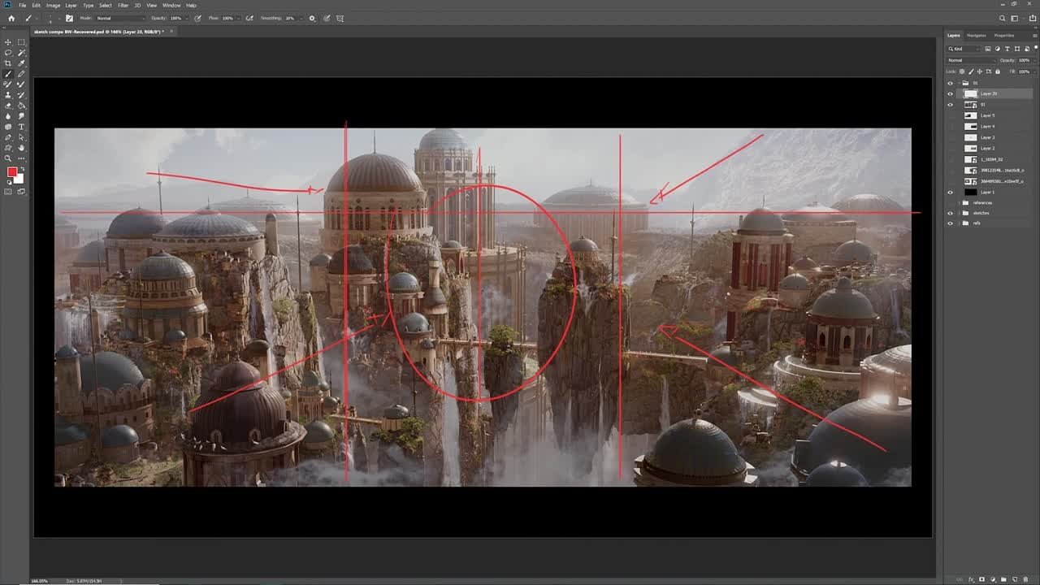The height and width of the screenshot is (585, 1040).
Task: Swap foreground and background colors
Action: pos(22,168)
